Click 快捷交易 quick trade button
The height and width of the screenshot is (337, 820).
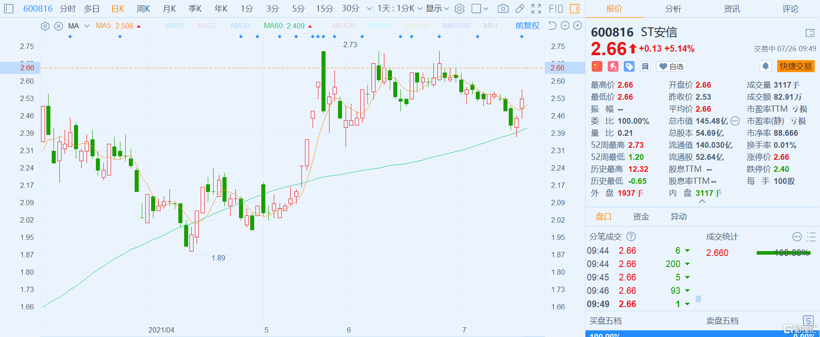tap(796, 66)
